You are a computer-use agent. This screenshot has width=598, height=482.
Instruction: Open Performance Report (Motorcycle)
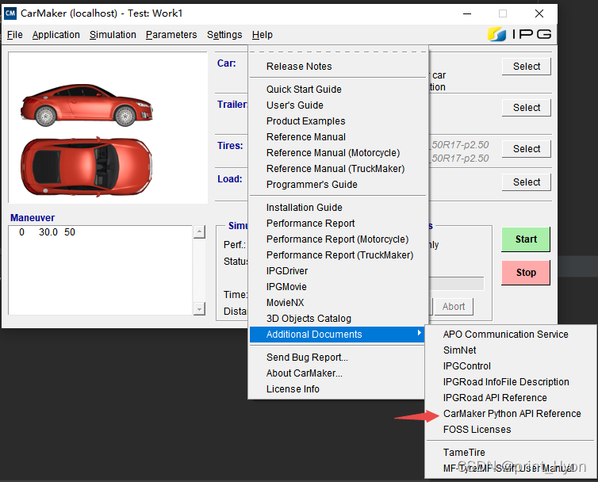click(x=338, y=239)
